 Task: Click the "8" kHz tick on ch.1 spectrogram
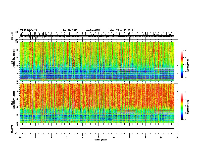[x=18, y=50]
